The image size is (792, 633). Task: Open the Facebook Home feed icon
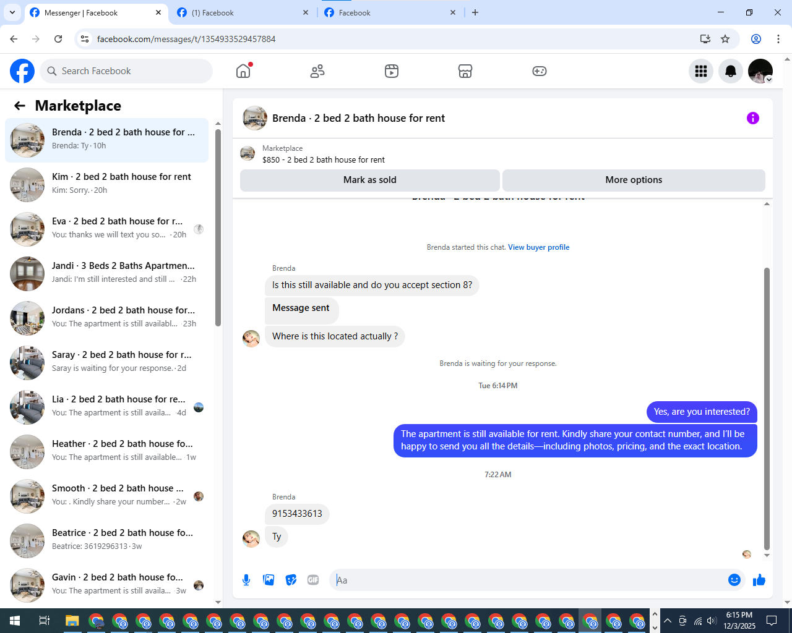coord(243,71)
